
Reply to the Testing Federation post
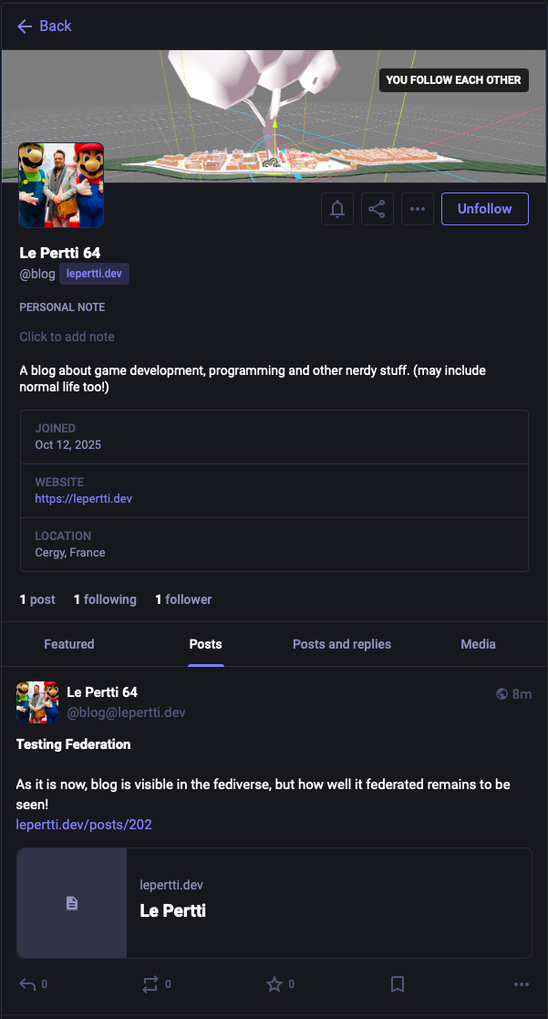(x=28, y=984)
